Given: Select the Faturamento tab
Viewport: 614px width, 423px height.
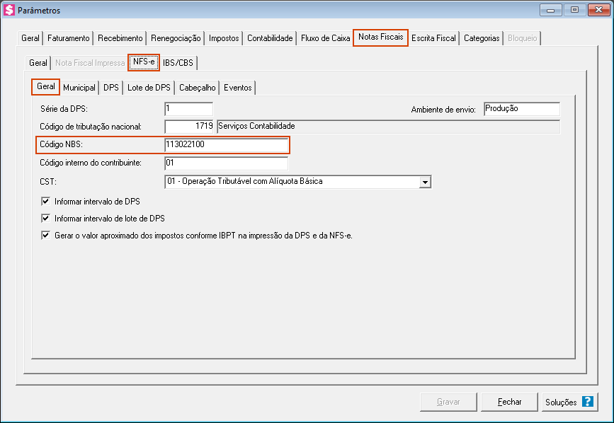Looking at the screenshot, I should [68, 38].
